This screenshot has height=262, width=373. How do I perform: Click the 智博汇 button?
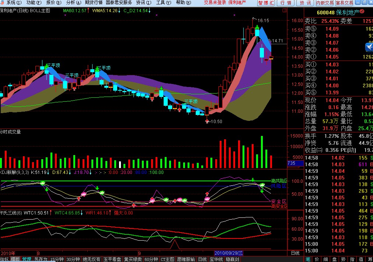pos(266,3)
